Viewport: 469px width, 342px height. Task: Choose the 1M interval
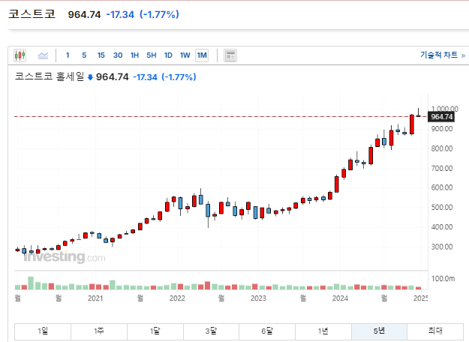202,55
